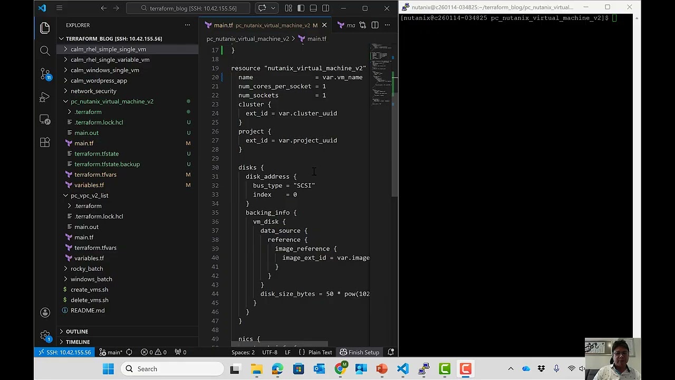Go back using the title bar arrow
The height and width of the screenshot is (380, 675).
click(x=103, y=8)
